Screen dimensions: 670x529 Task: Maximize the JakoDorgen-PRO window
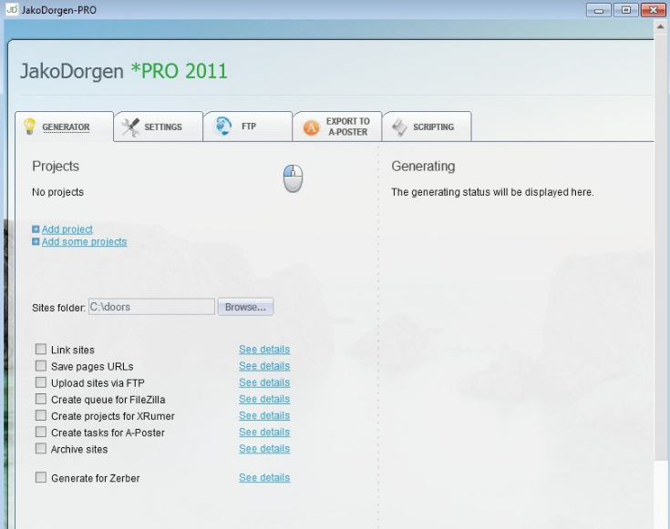click(x=626, y=10)
